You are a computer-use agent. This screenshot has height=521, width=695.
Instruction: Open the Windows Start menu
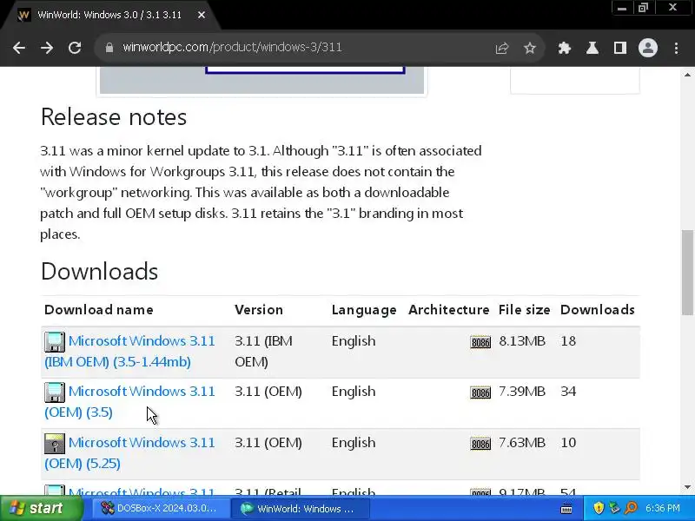click(x=41, y=508)
